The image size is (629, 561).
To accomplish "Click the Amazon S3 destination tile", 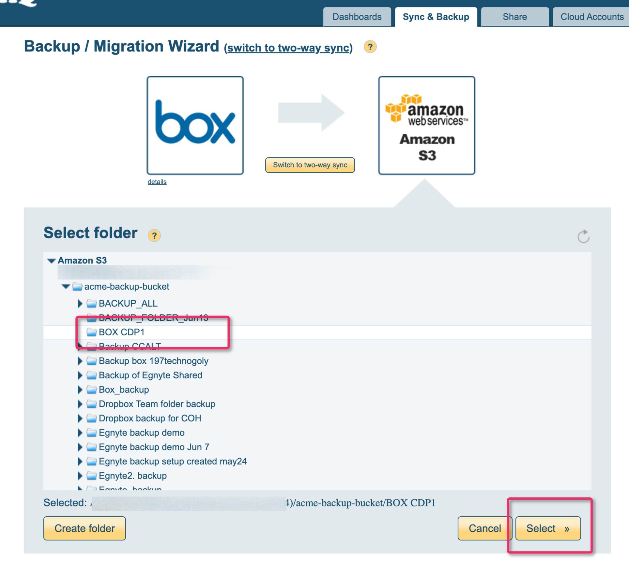I will tap(427, 126).
